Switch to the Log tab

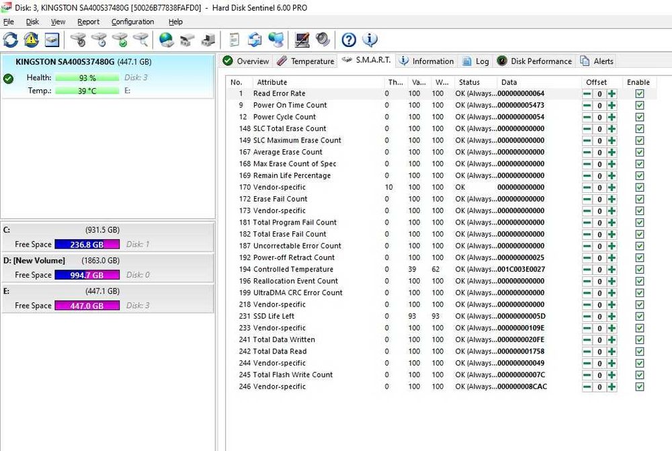click(476, 61)
